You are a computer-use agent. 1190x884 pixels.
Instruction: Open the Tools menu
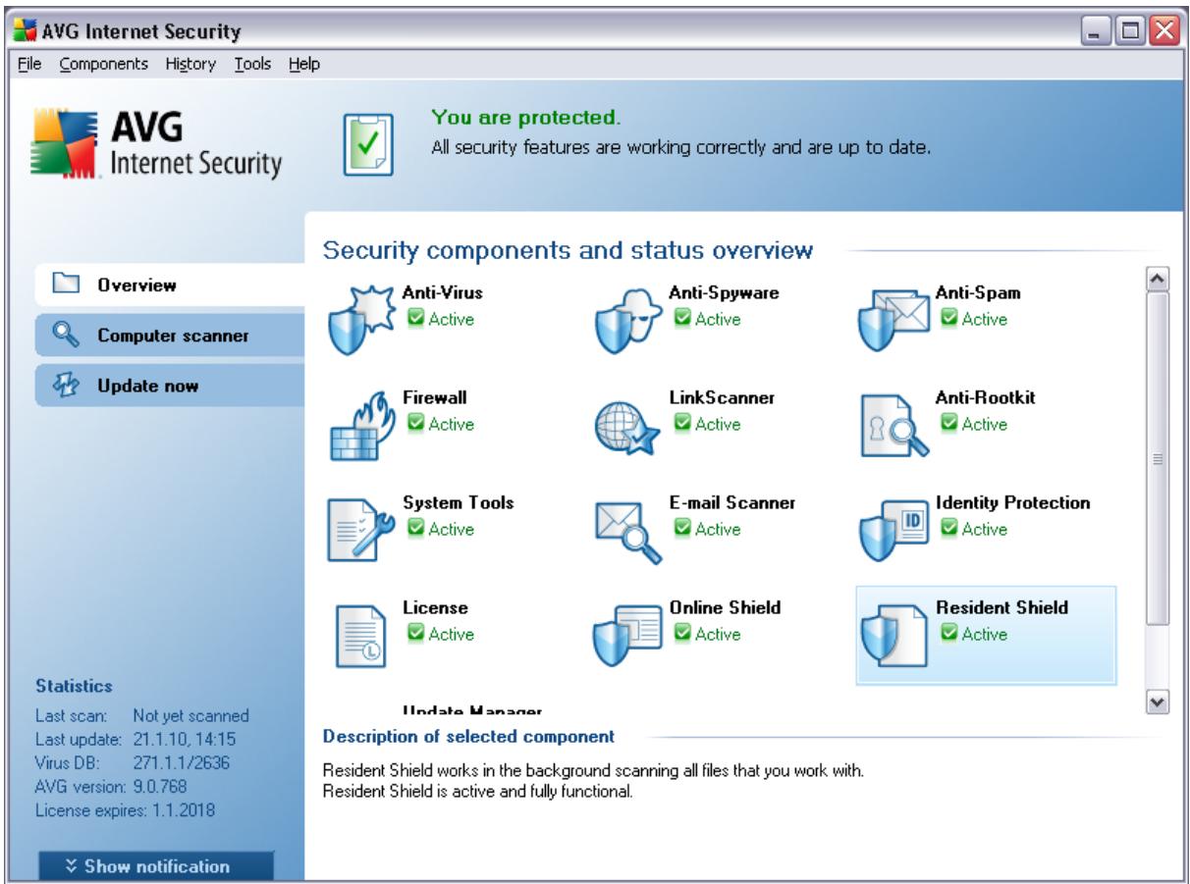[x=252, y=65]
